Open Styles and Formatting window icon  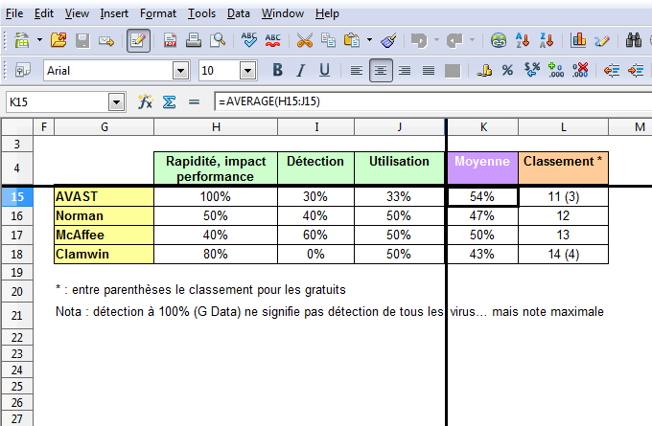[22, 70]
